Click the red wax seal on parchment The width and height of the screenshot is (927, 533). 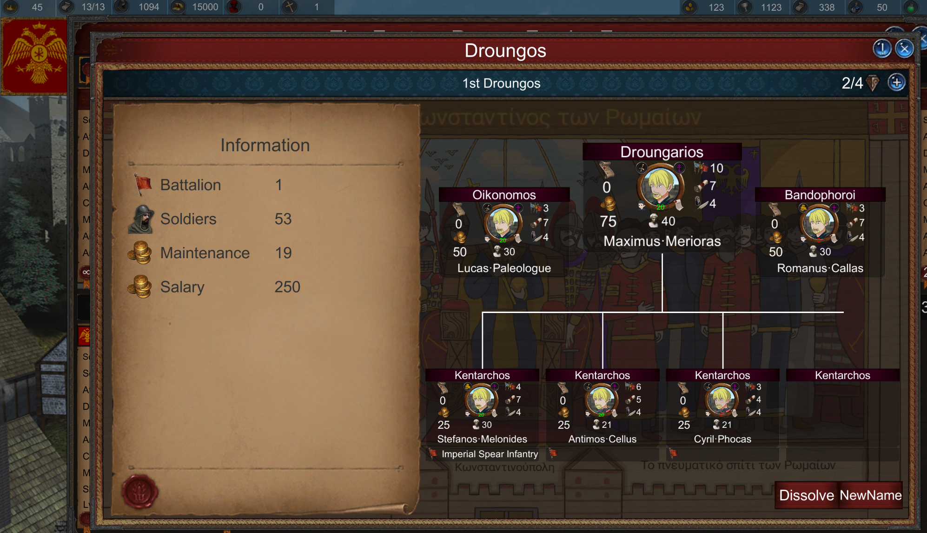[x=139, y=492]
